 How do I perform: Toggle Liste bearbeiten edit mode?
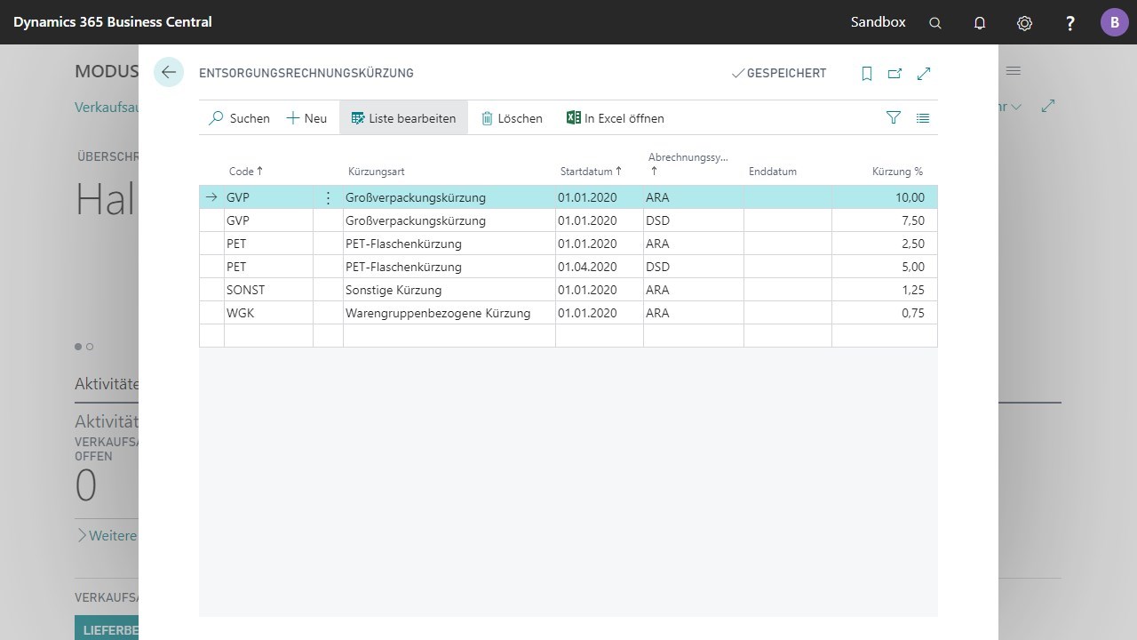(403, 118)
